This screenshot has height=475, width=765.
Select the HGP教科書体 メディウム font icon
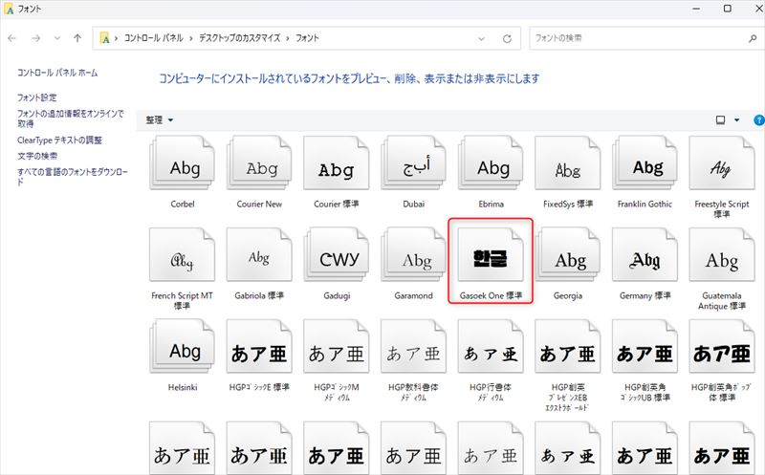tap(413, 346)
